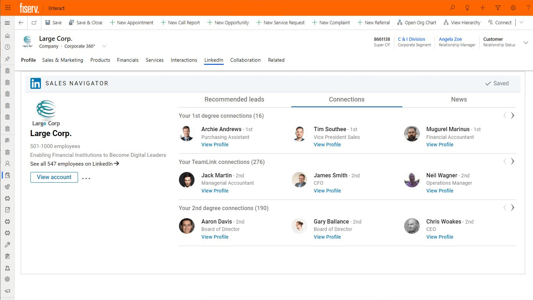Open the Financials tab
Viewport: 533px width, 300px height.
pyautogui.click(x=128, y=60)
